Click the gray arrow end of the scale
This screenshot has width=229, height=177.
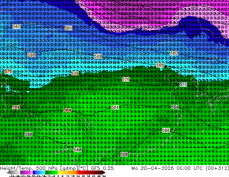tap(8, 173)
